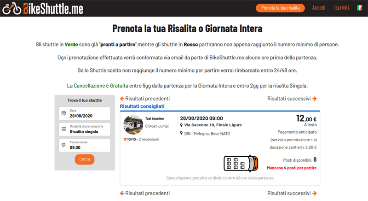The width and height of the screenshot is (368, 201).
Task: Open the Modalità di prenotazione dropdown
Action: point(85,129)
